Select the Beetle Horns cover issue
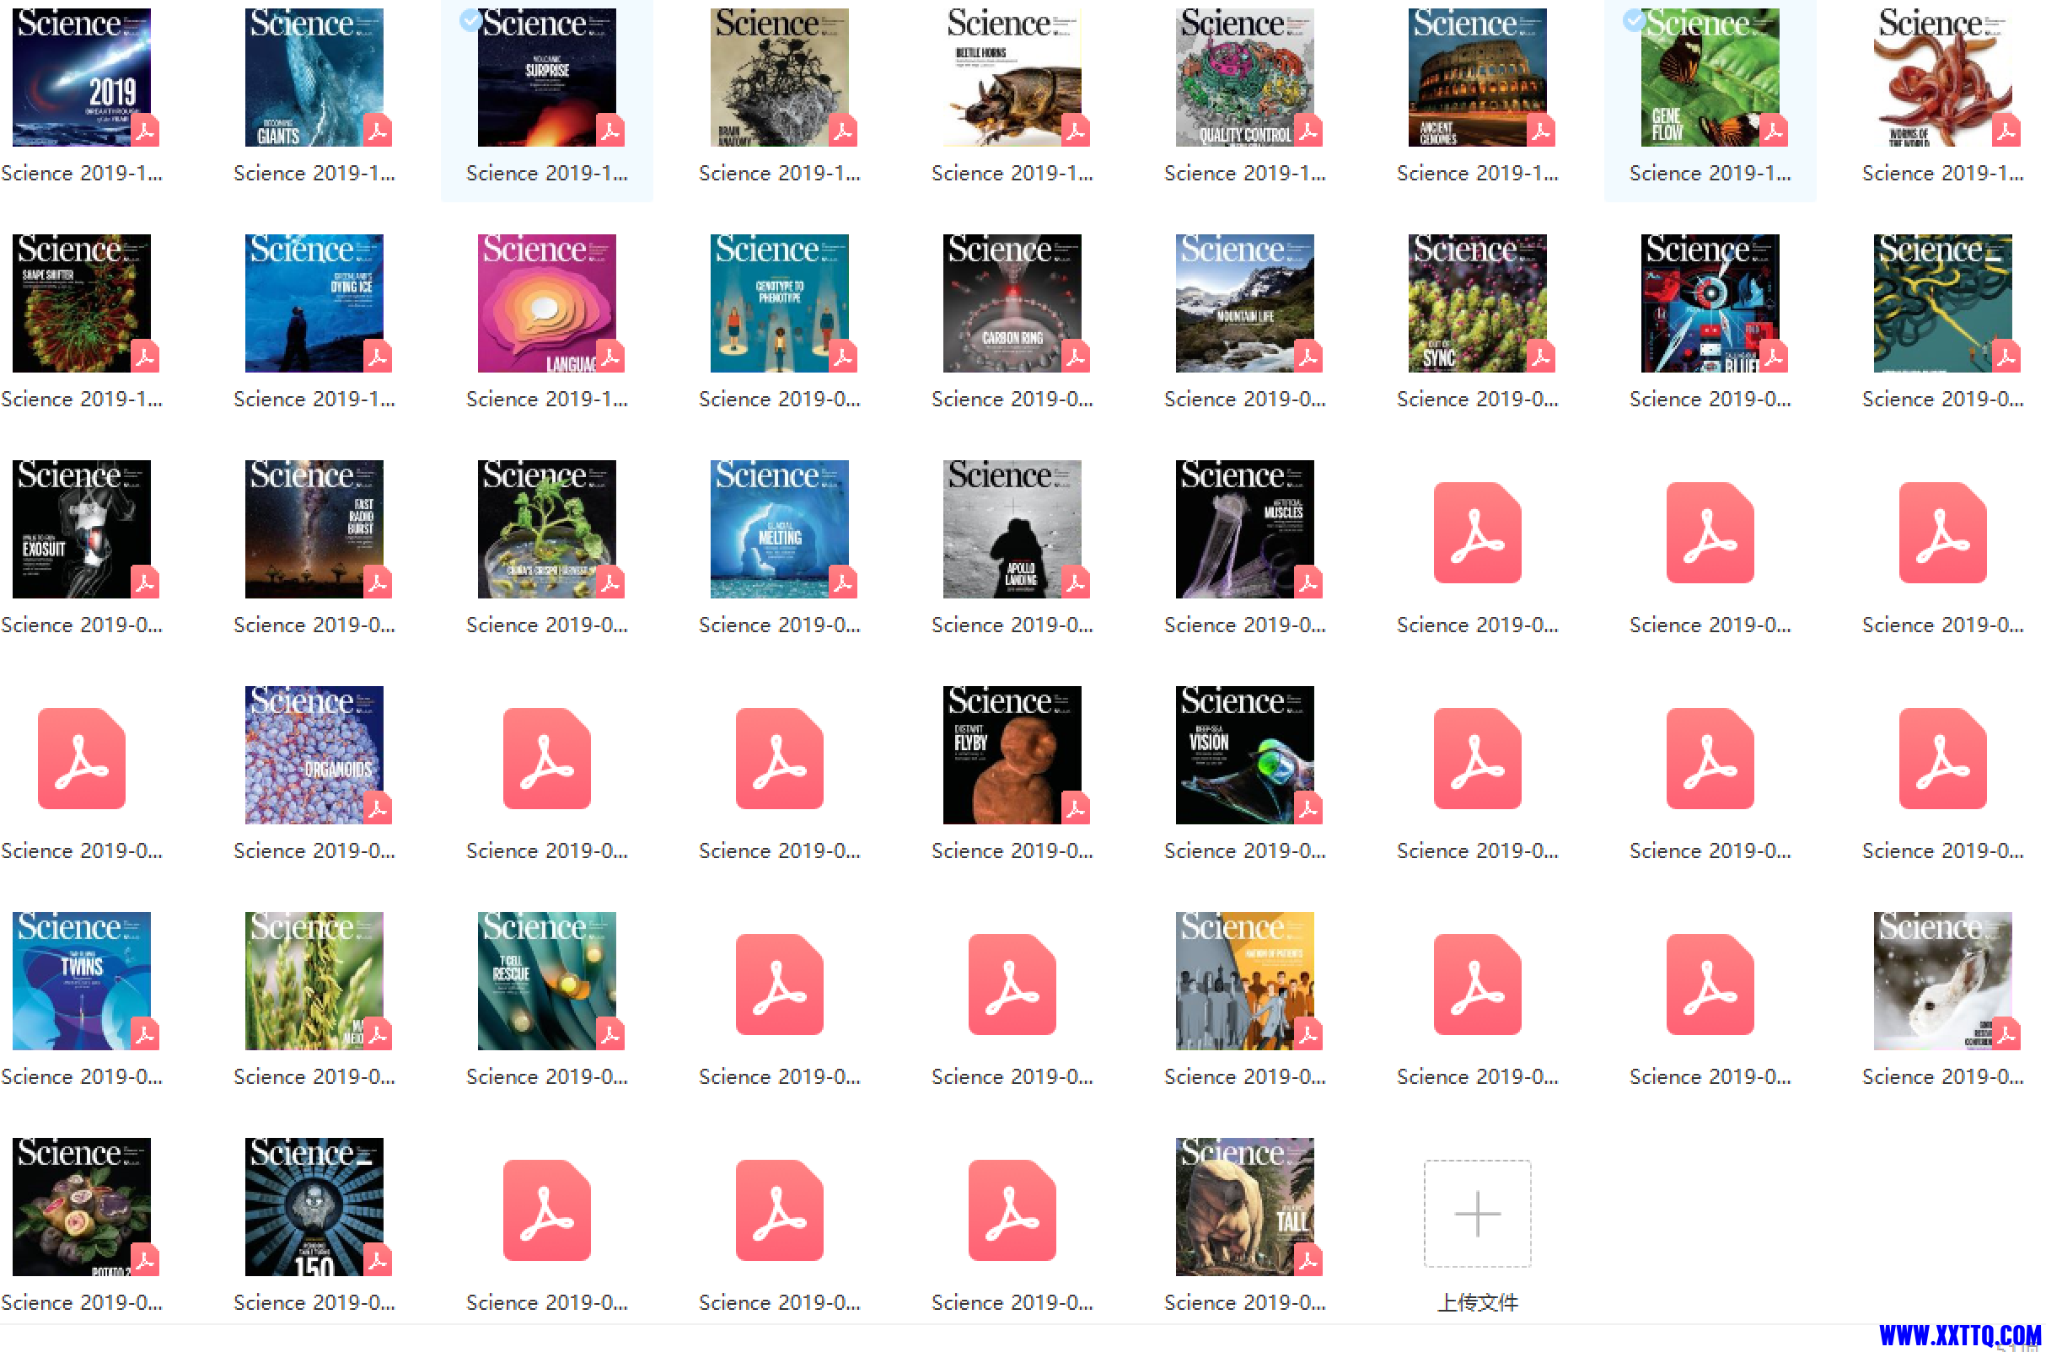 coord(1012,78)
